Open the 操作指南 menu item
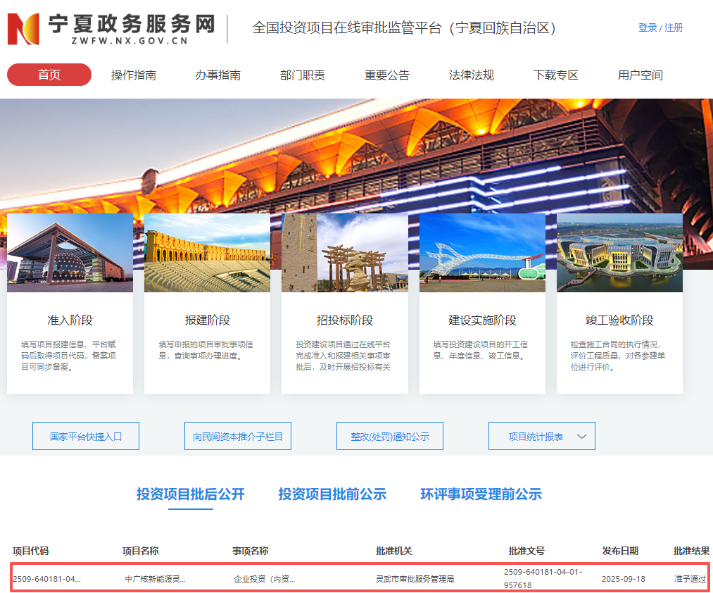The width and height of the screenshot is (713, 593). [134, 75]
